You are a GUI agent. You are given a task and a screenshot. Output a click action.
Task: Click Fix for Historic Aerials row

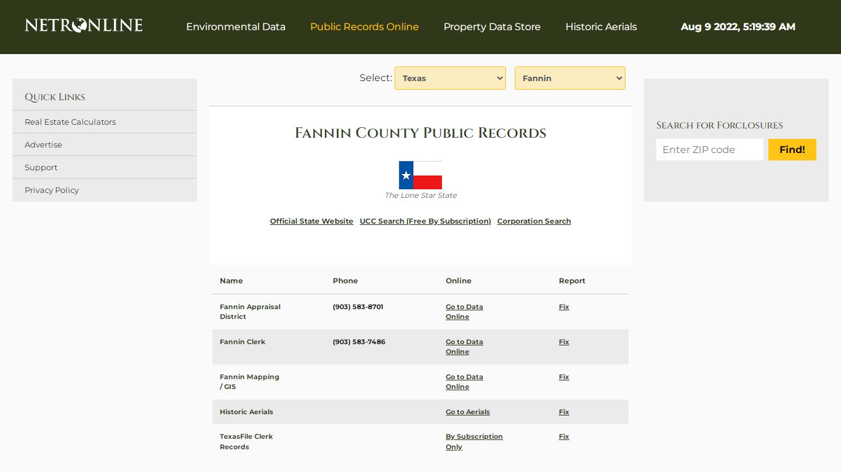coord(564,412)
